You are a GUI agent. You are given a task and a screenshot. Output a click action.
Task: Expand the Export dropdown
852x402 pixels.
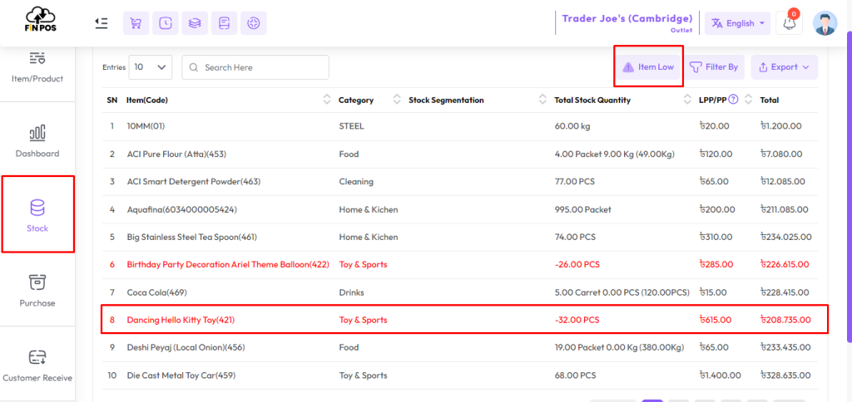pos(784,67)
